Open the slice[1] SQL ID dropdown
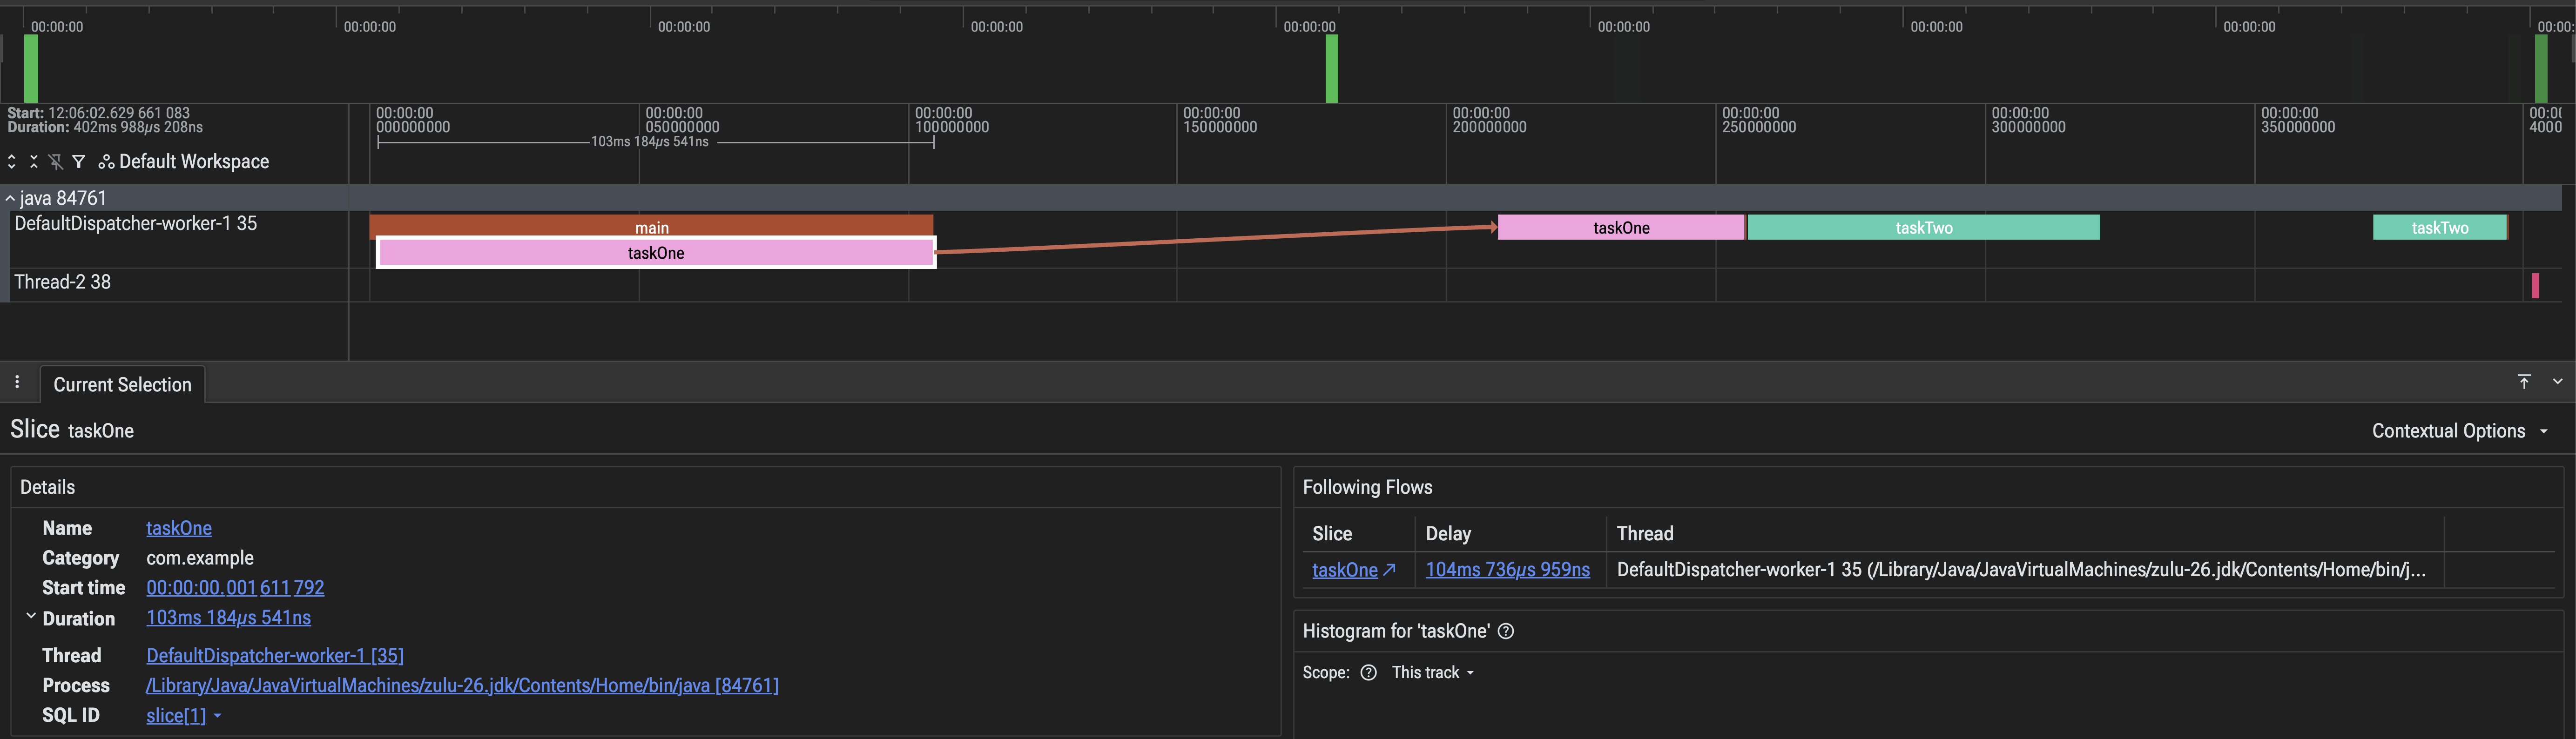 pyautogui.click(x=184, y=716)
